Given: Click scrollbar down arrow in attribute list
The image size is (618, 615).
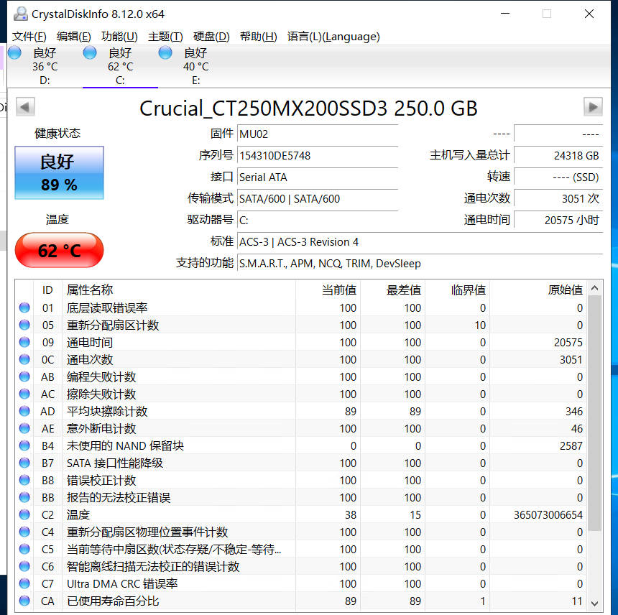Looking at the screenshot, I should [594, 602].
